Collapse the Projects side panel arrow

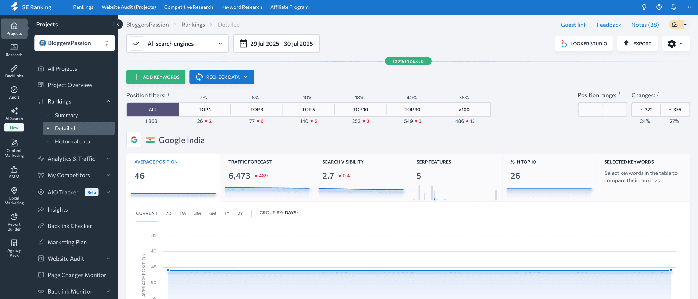point(118,24)
